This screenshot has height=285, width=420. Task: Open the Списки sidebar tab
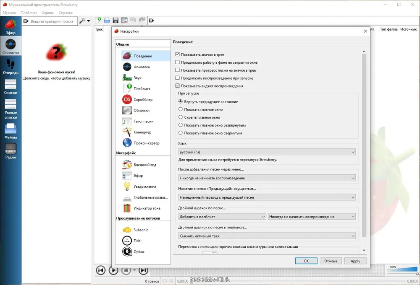[11, 87]
